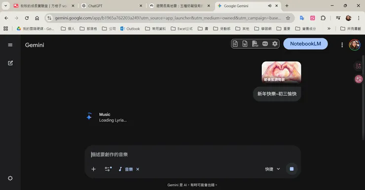The image size is (365, 190).
Task: Open the 勞動部 bookmark folder
Action: [222, 29]
